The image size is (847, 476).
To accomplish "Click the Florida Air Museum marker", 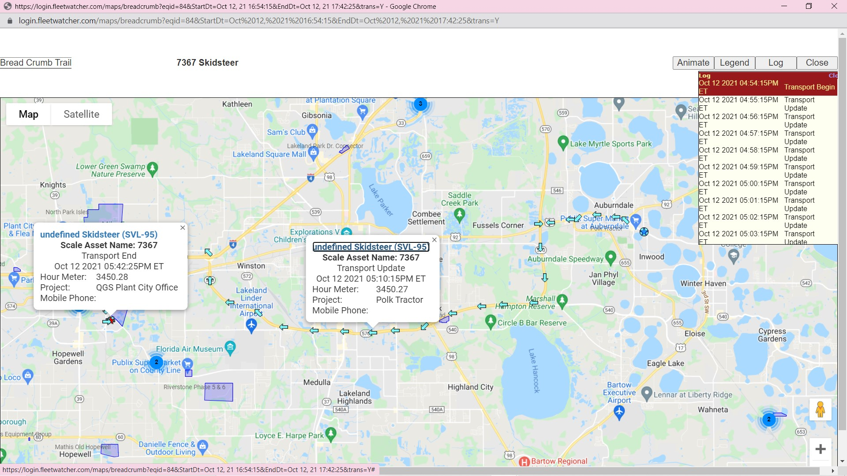I will click(x=230, y=348).
